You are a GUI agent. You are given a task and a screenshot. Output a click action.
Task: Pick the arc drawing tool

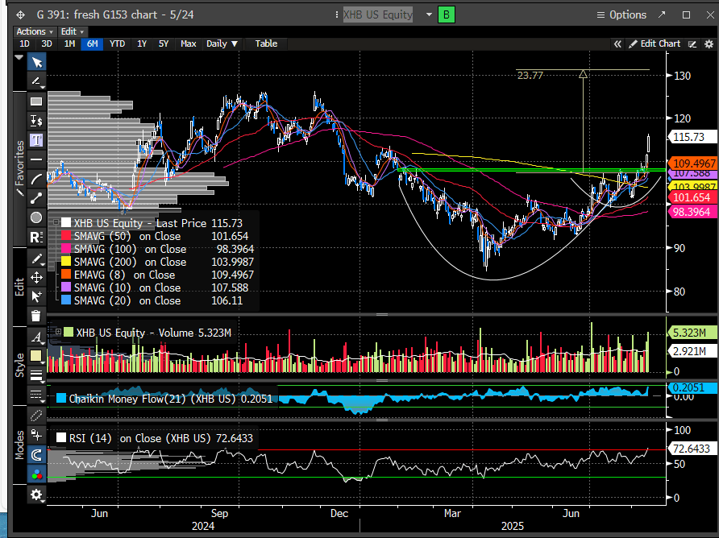[36, 179]
